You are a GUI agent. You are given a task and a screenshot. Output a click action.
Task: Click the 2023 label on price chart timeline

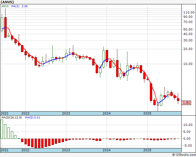[x=66, y=113]
